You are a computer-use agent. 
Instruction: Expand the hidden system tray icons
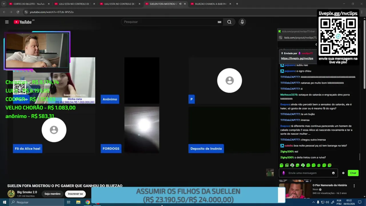(314, 202)
